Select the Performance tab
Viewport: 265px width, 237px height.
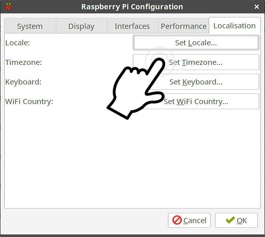pos(183,26)
